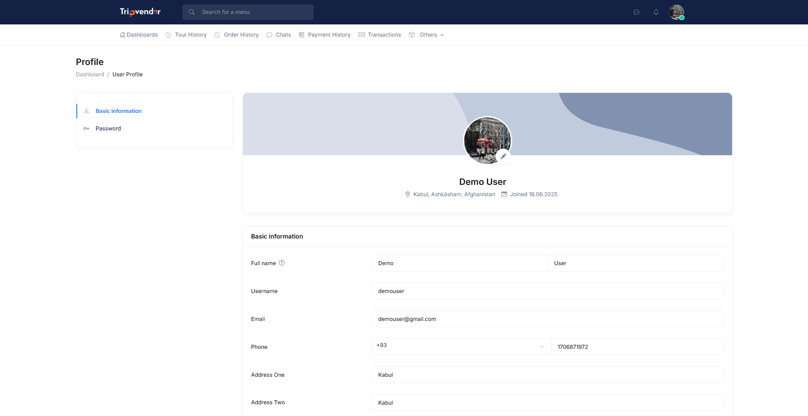The width and height of the screenshot is (808, 416).
Task: Open the user avatar menu in header
Action: (x=676, y=12)
